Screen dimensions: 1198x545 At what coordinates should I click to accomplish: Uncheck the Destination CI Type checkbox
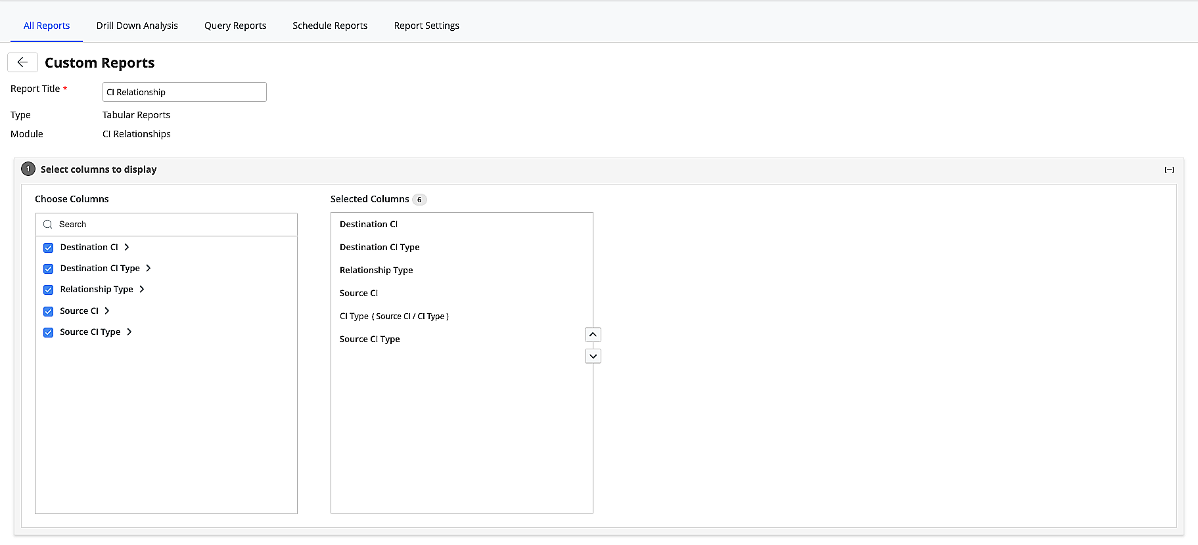pyautogui.click(x=48, y=269)
